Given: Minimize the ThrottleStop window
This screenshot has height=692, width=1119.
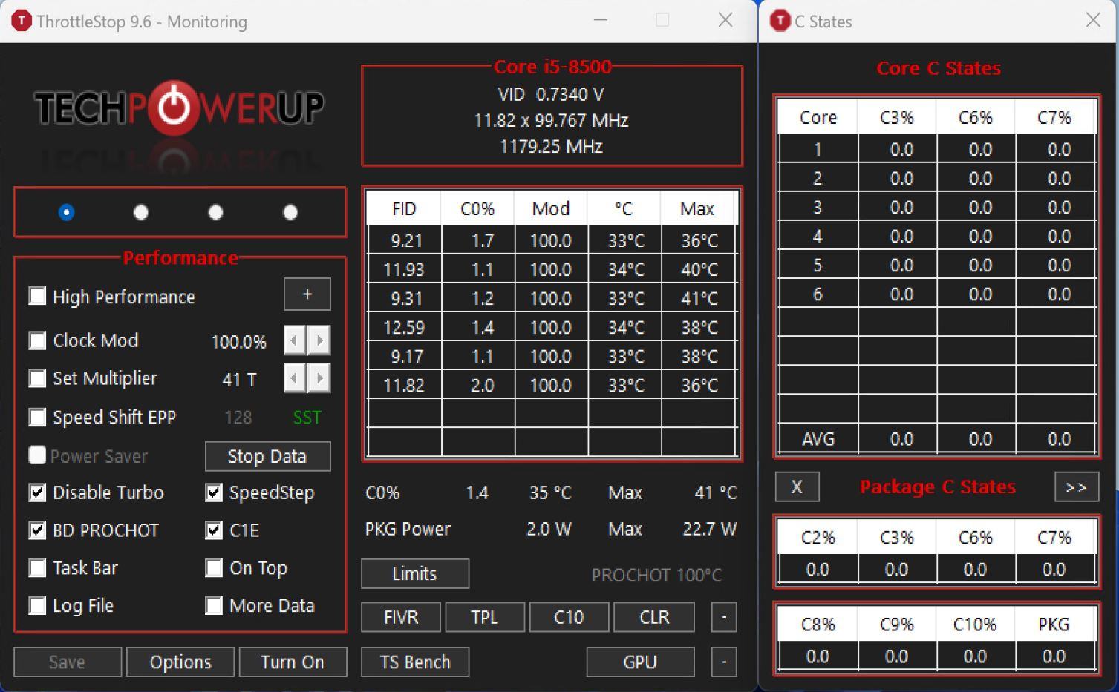Looking at the screenshot, I should tap(601, 20).
